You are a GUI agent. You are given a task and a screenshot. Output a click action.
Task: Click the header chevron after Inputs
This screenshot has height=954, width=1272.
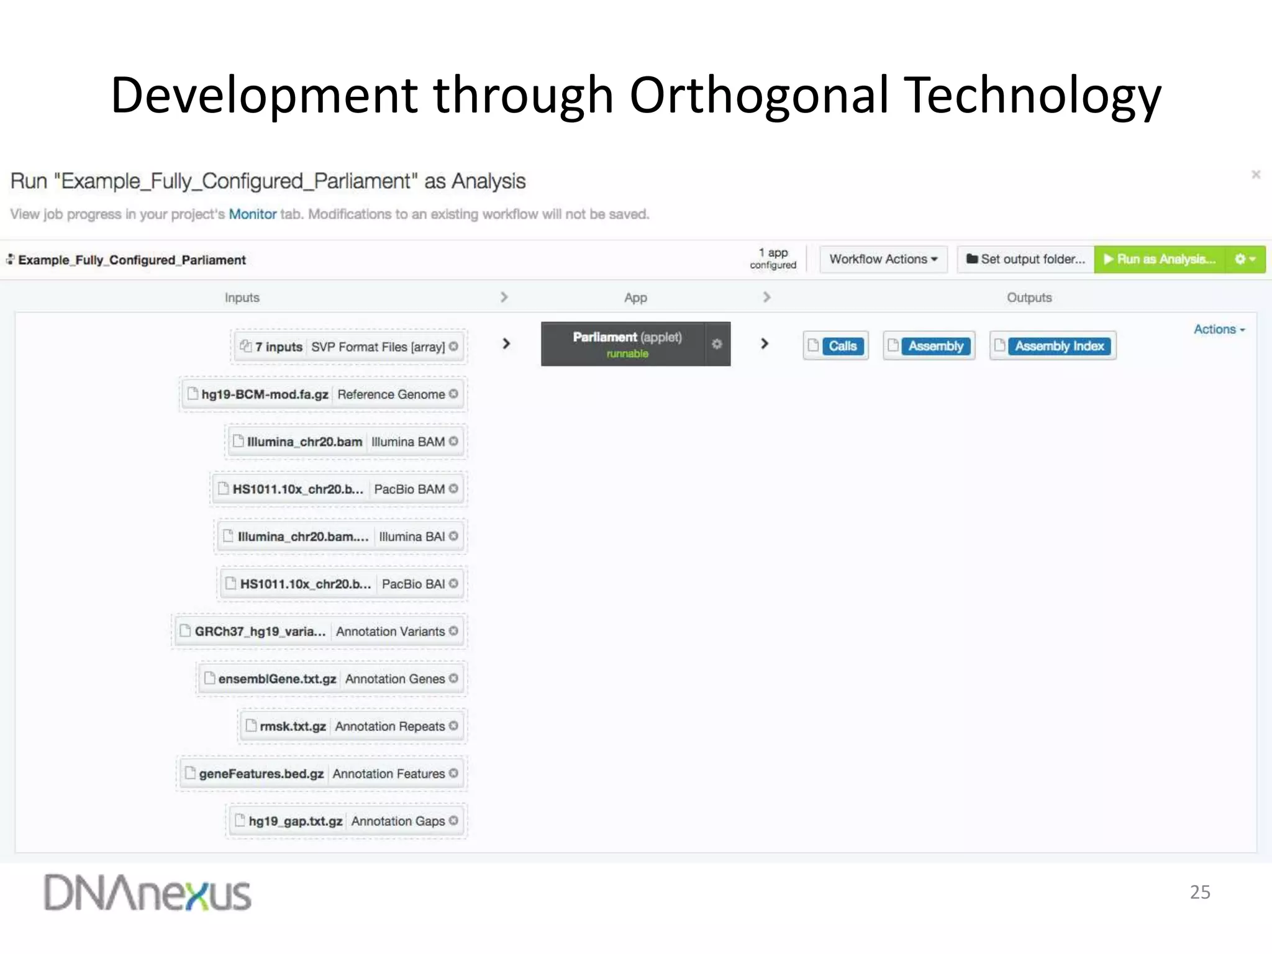point(504,298)
